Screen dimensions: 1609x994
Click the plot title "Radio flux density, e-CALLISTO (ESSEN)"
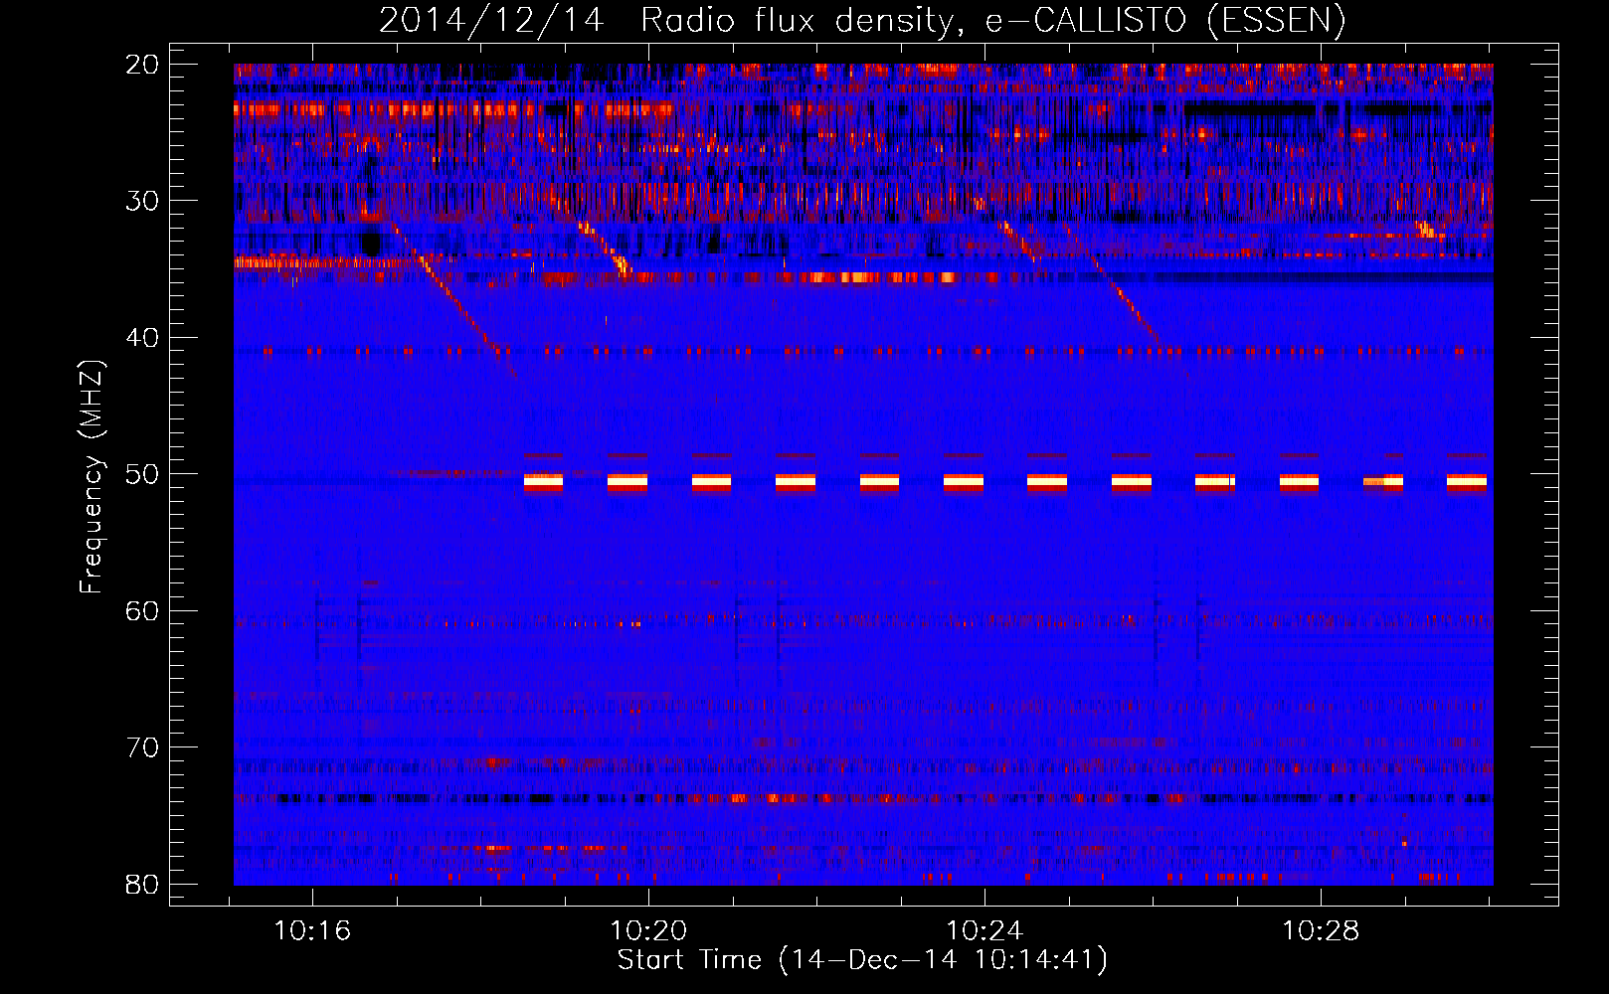tap(992, 21)
